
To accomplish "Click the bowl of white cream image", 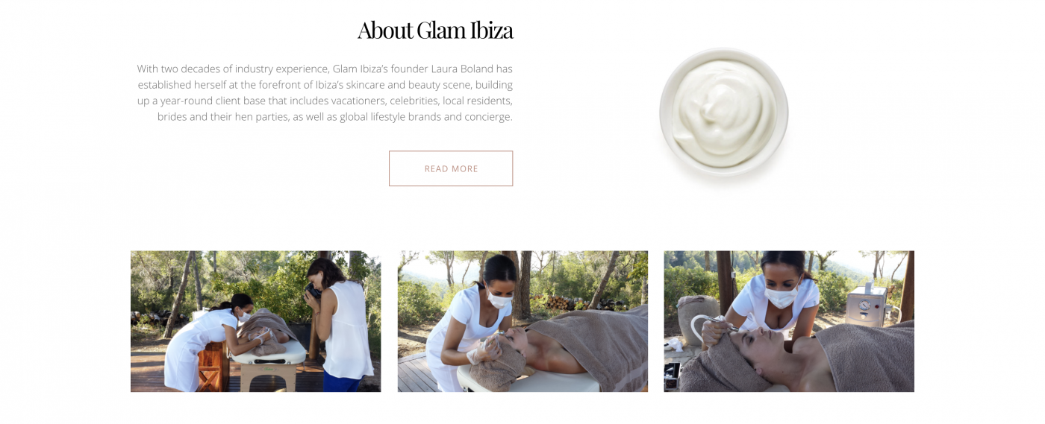I will 723,113.
